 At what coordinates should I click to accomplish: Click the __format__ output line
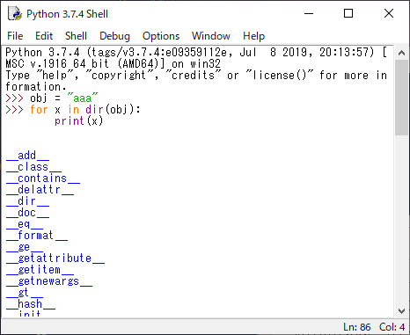click(x=37, y=236)
